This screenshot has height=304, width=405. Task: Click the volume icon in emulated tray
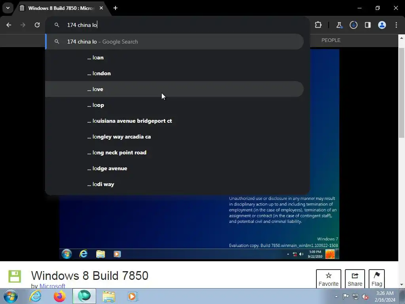301,254
